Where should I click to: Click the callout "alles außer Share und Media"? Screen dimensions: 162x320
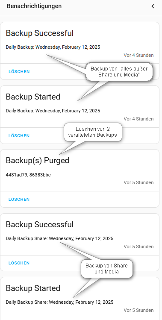[x=119, y=72]
